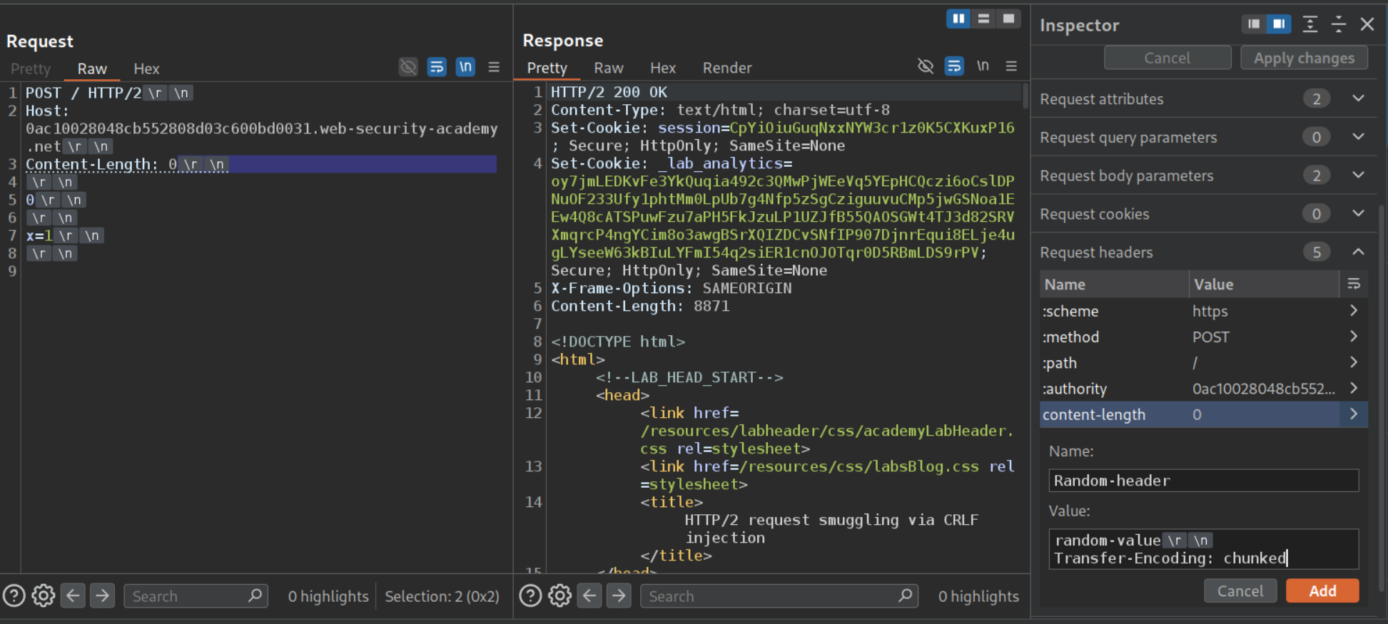Expand Request attributes section
Image resolution: width=1388 pixels, height=624 pixels.
click(1358, 98)
